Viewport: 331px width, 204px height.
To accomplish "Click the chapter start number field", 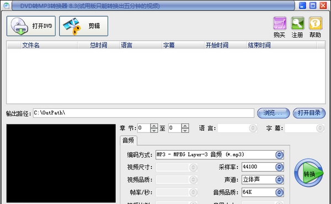I will [144, 128].
